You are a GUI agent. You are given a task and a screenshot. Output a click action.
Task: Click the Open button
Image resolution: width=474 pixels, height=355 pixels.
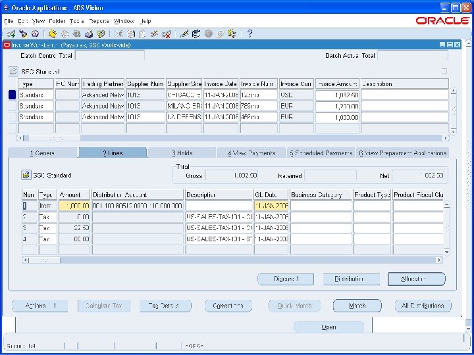tap(329, 327)
